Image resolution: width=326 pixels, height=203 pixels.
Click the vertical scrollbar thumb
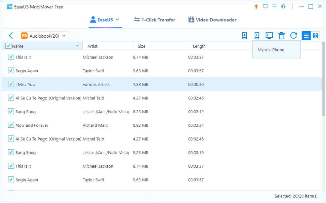tap(323, 79)
